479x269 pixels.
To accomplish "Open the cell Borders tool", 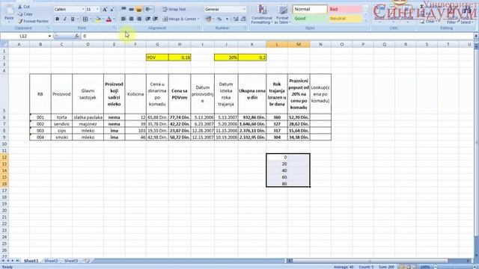I will [85, 19].
